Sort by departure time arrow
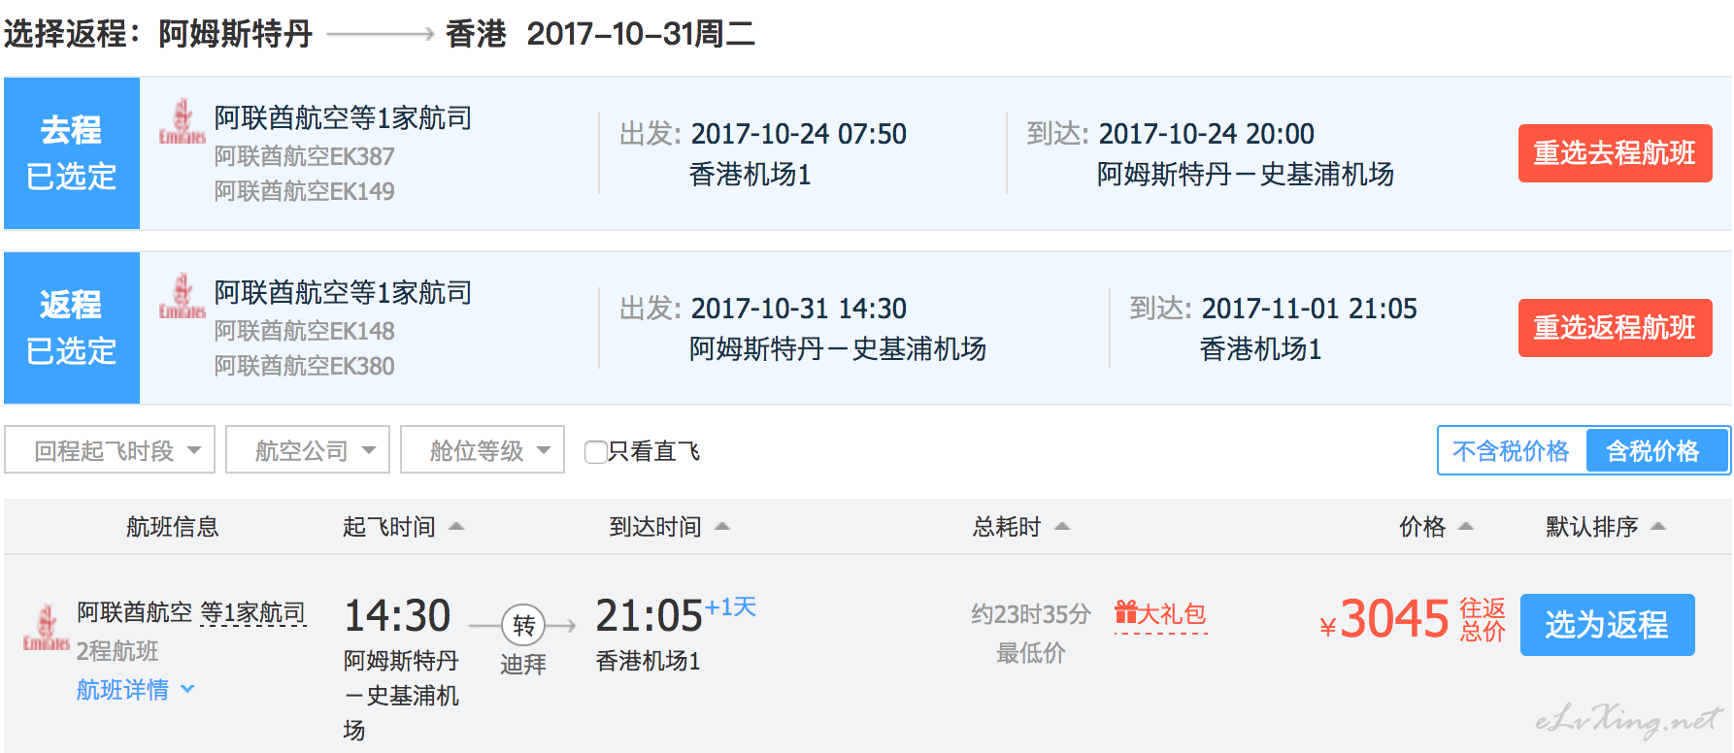 [456, 526]
